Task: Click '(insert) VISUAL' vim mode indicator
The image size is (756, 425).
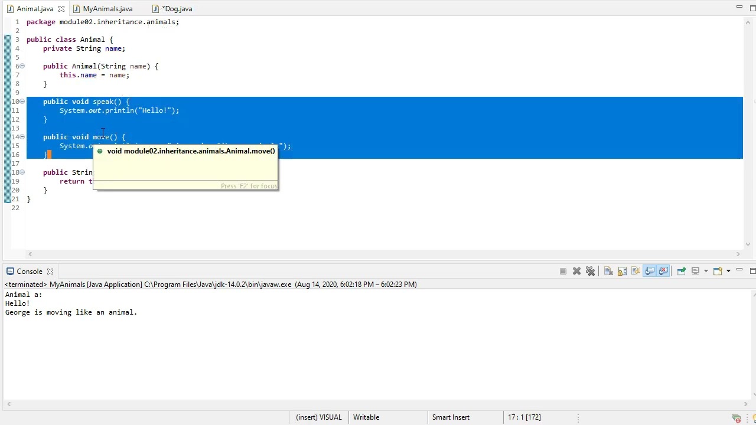Action: coord(319,417)
